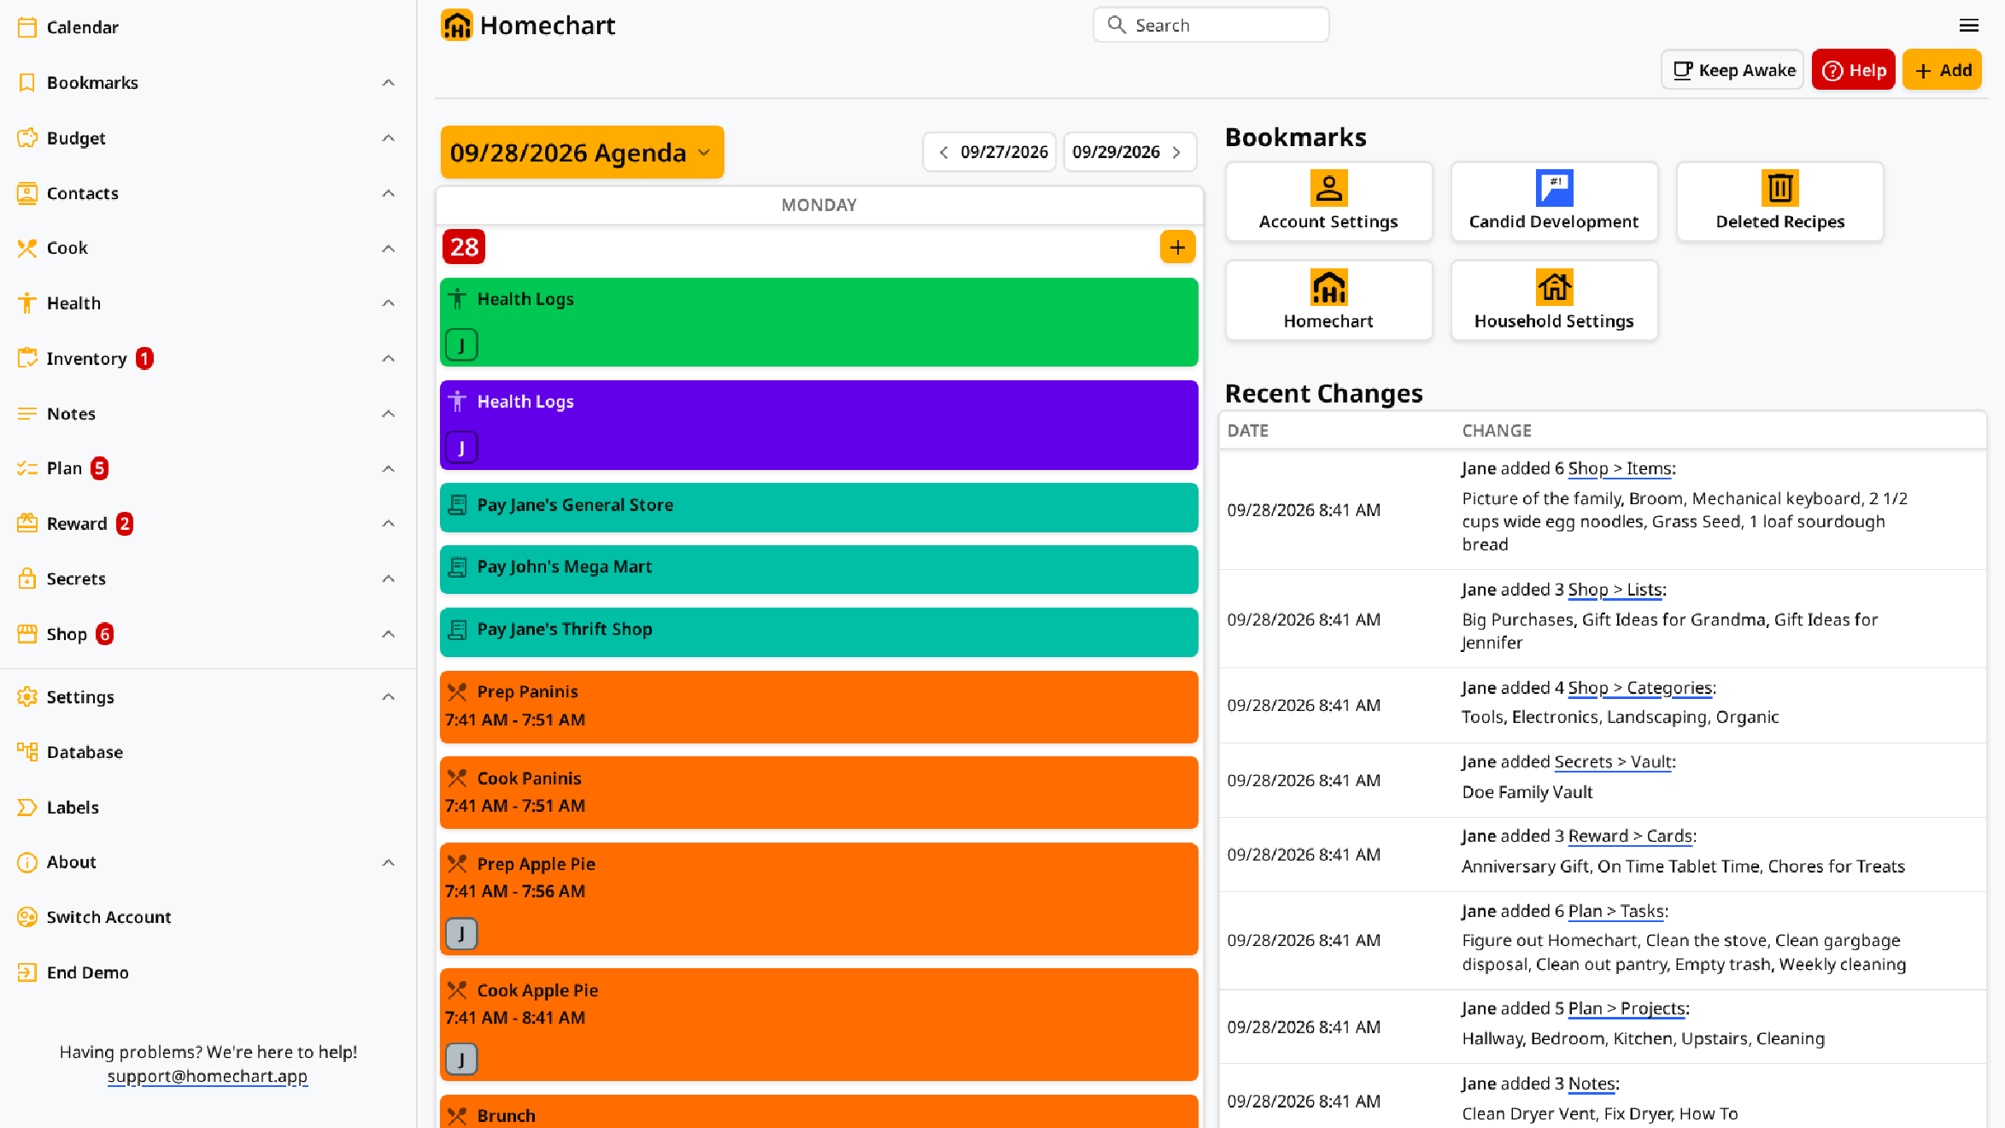Toggle the Settings menu chevron
This screenshot has width=2005, height=1128.
point(389,697)
